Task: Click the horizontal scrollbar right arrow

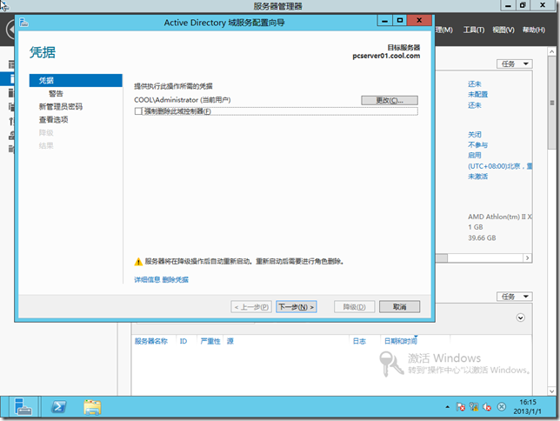Action: (527, 258)
